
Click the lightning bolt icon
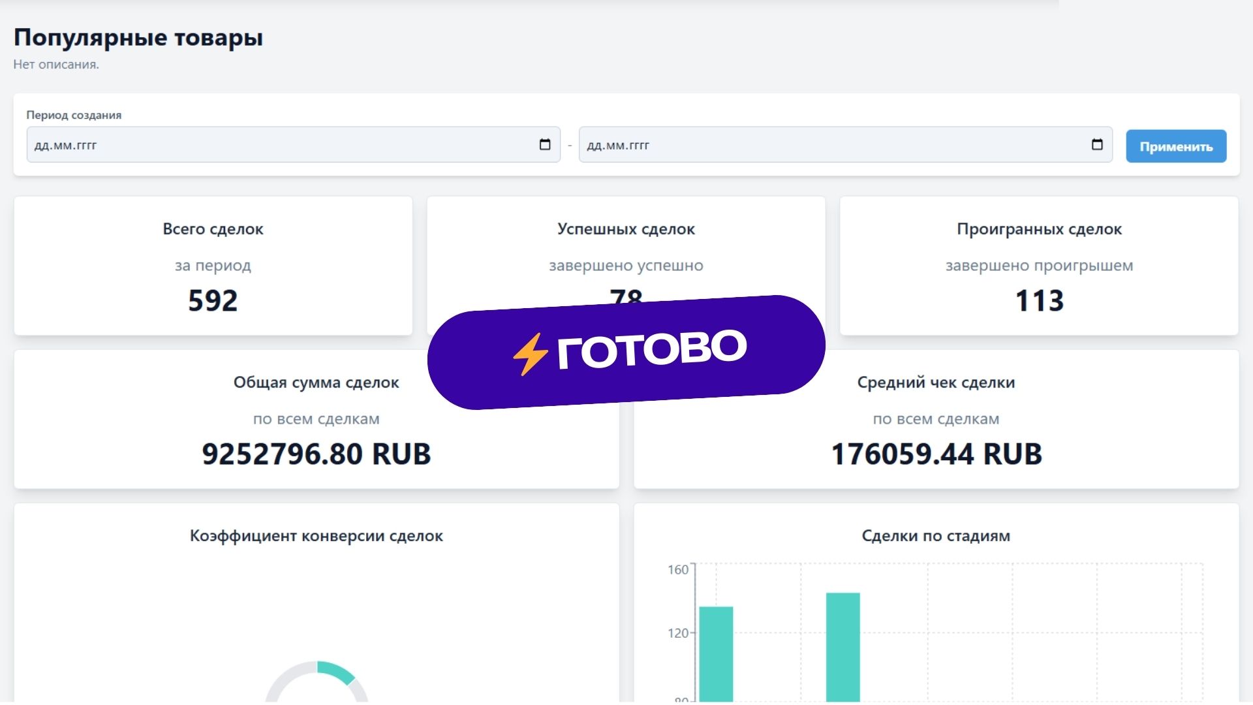point(529,354)
